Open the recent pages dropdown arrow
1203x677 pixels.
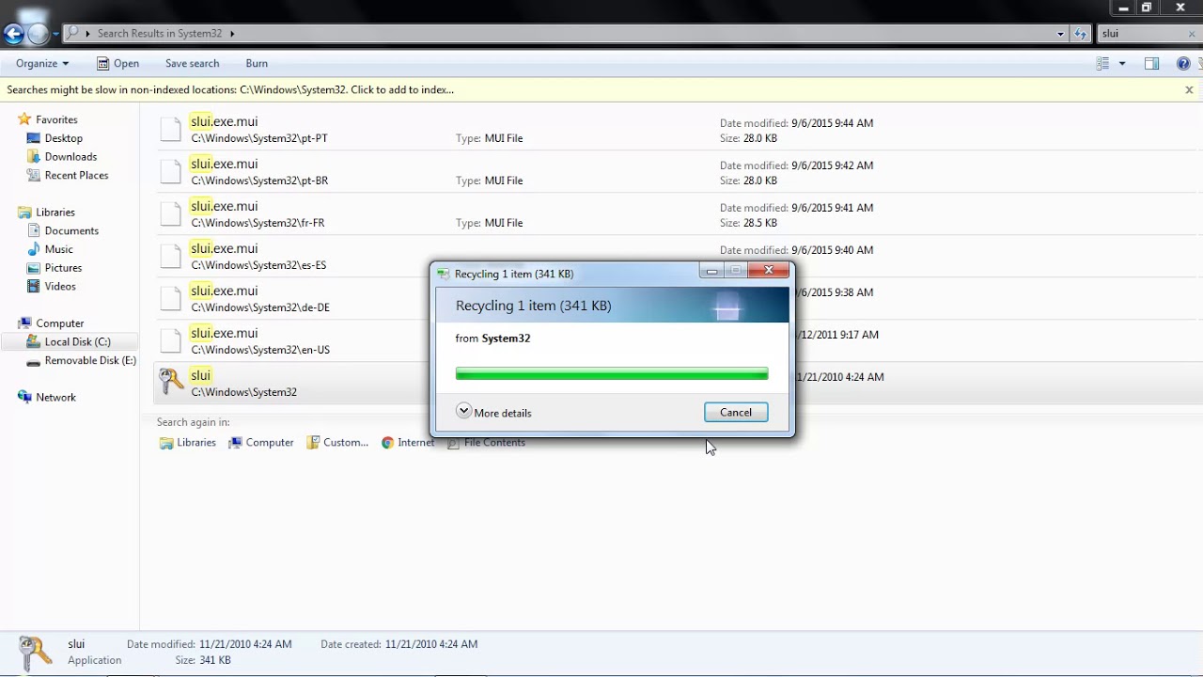click(55, 34)
